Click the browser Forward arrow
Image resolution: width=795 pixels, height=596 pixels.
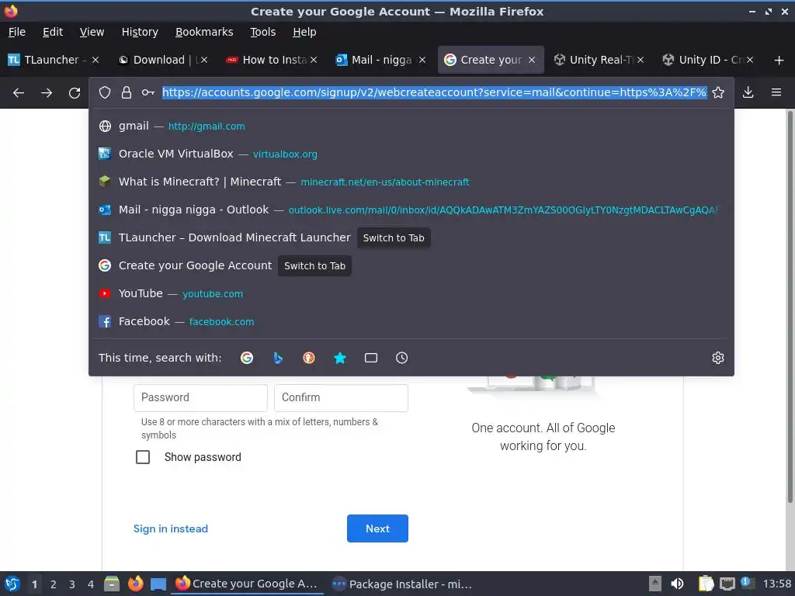tap(47, 93)
